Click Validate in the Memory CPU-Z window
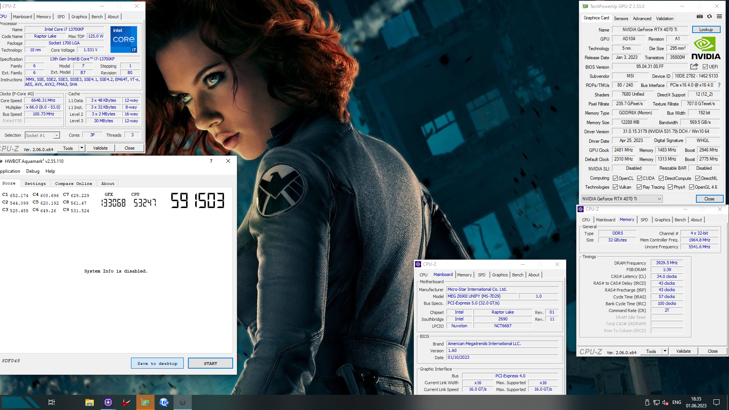Screen dimensions: 729x410 coord(683,351)
